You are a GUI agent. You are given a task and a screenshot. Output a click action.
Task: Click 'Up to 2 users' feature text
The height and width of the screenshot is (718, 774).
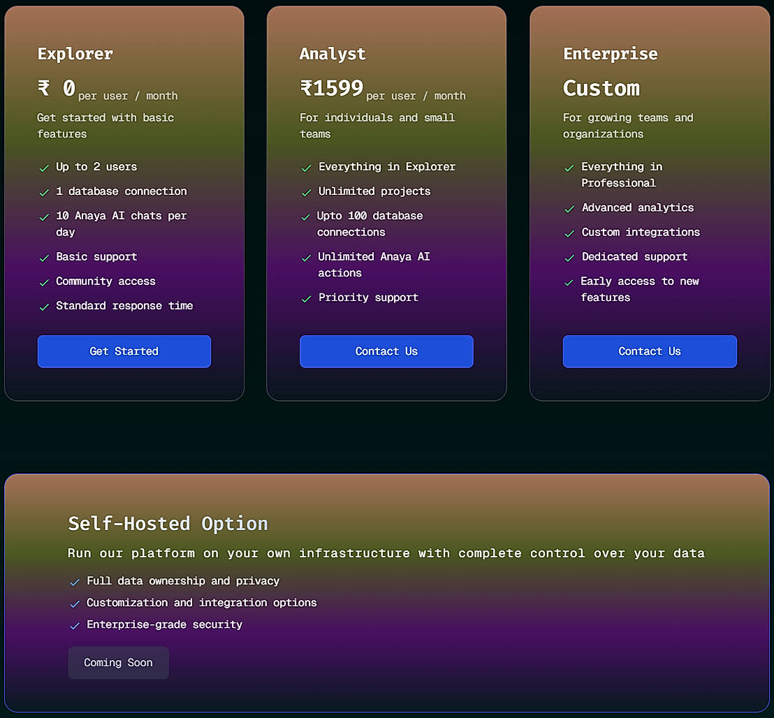(x=96, y=167)
